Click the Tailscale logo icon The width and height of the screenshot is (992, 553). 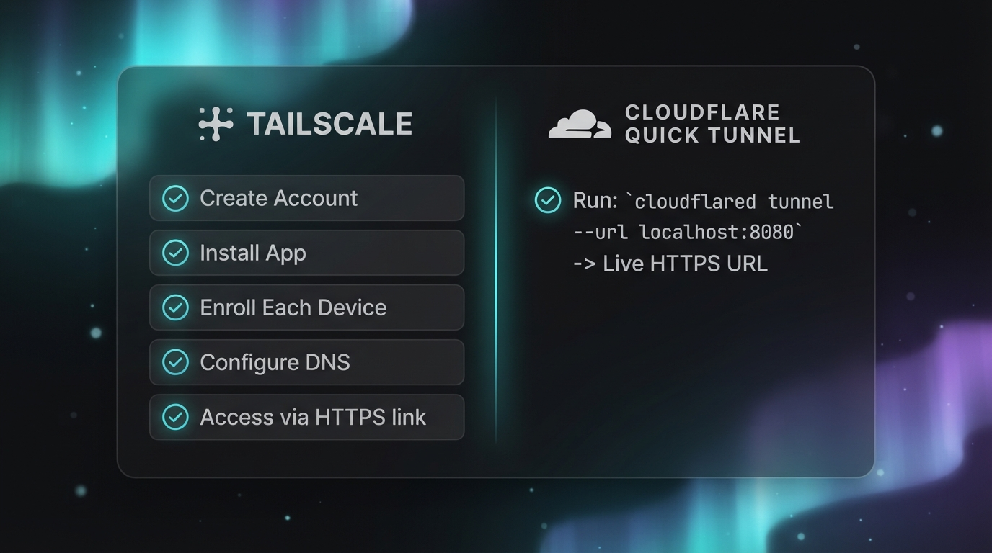tap(216, 124)
